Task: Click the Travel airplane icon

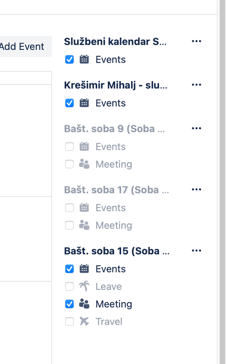Action: click(x=84, y=321)
